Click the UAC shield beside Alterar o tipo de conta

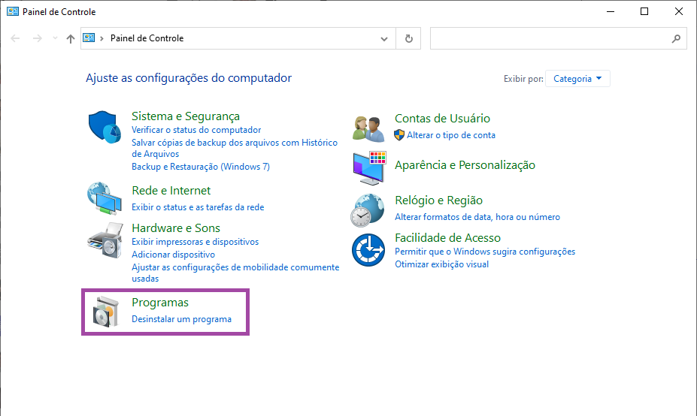point(399,135)
